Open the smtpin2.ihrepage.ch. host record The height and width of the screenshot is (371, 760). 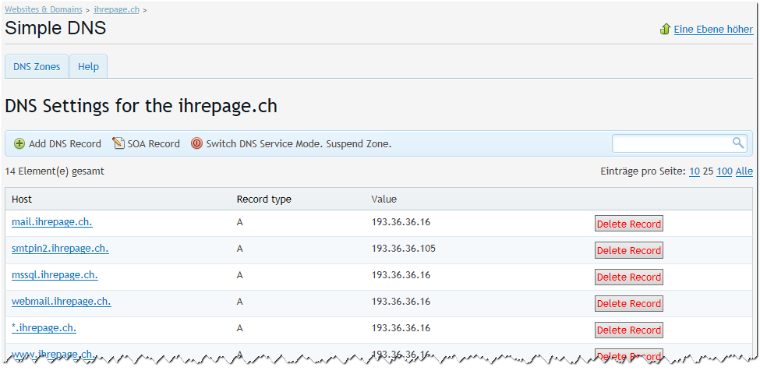click(x=60, y=249)
